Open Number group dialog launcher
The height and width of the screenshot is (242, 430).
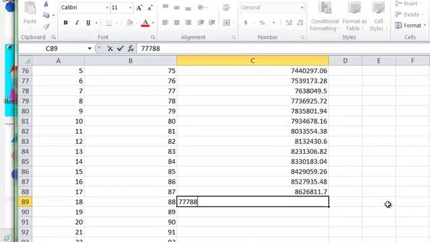tap(302, 38)
